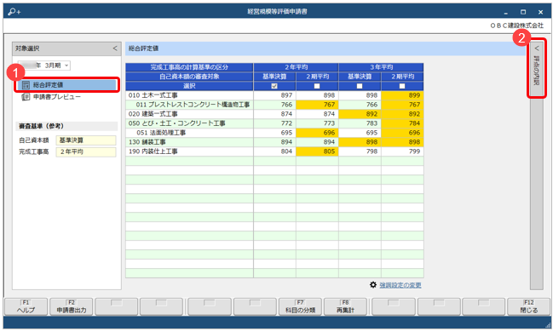Check the 3年平均 基準決算 selection checkbox
The width and height of the screenshot is (553, 331).
click(360, 86)
